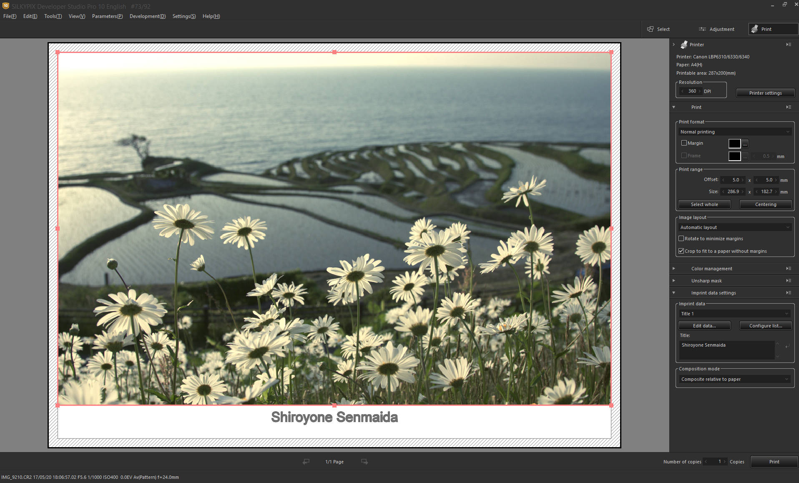This screenshot has width=799, height=483.
Task: Click the Shiroyone Senmaida caption on page
Action: click(x=334, y=417)
